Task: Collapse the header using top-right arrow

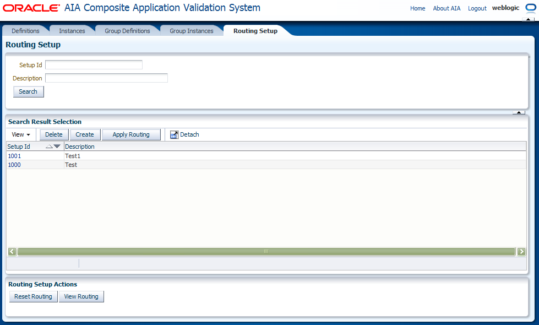Action: (528, 19)
